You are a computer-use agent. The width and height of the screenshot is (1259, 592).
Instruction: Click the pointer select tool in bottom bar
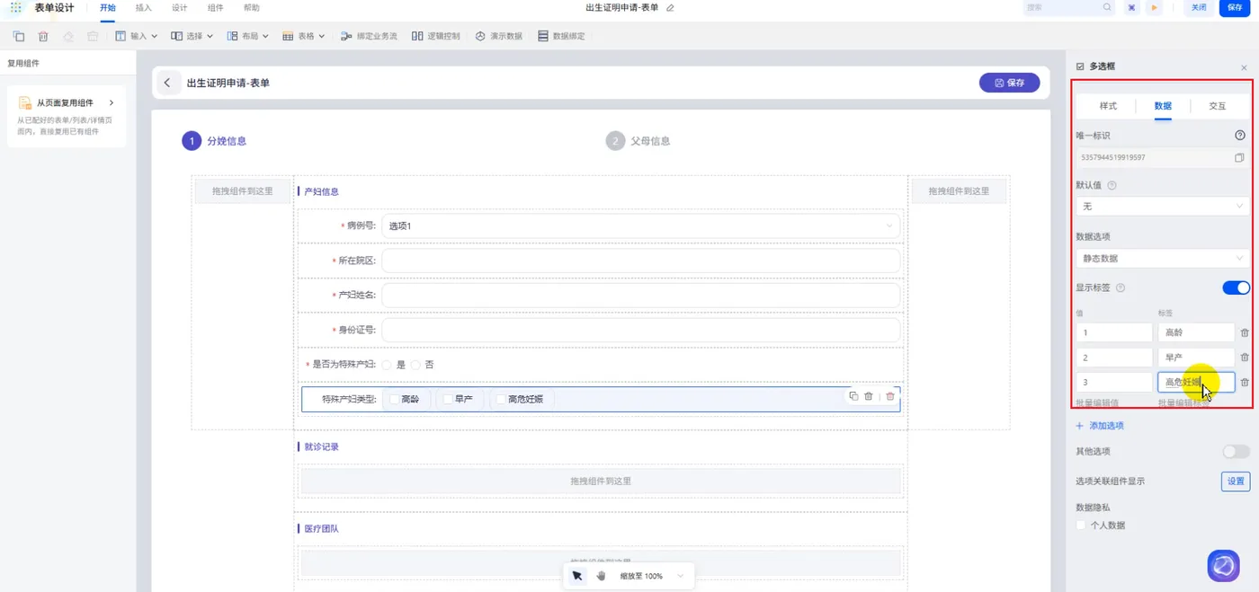click(x=577, y=576)
